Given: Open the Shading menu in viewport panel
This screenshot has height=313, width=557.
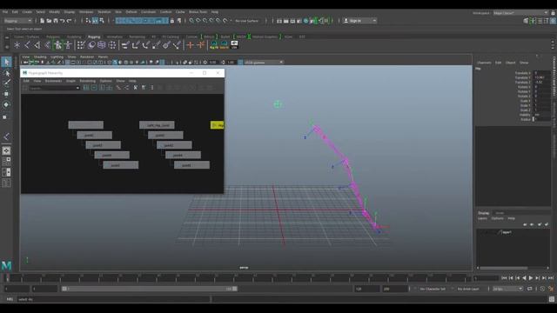Looking at the screenshot, I should point(40,57).
